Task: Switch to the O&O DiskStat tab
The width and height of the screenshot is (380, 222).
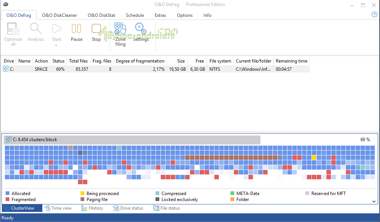Action: coord(101,15)
